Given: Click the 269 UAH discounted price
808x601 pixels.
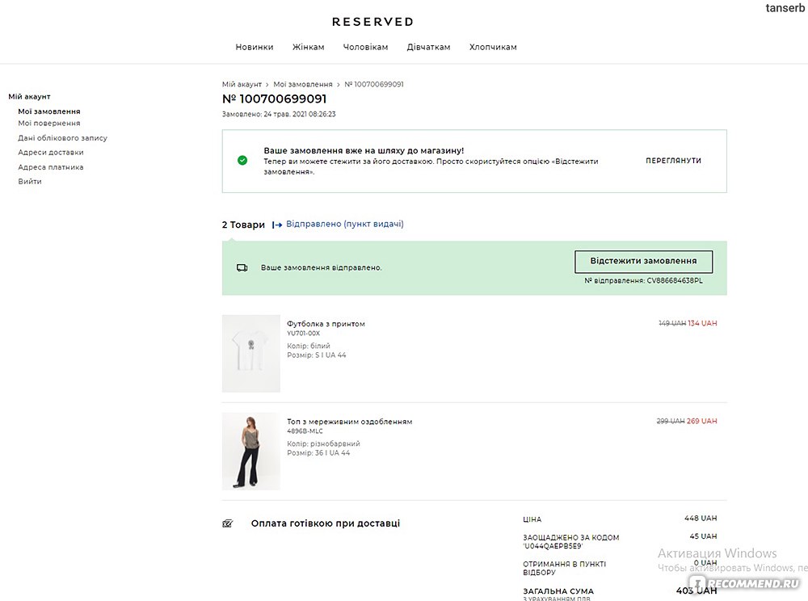Looking at the screenshot, I should (701, 422).
